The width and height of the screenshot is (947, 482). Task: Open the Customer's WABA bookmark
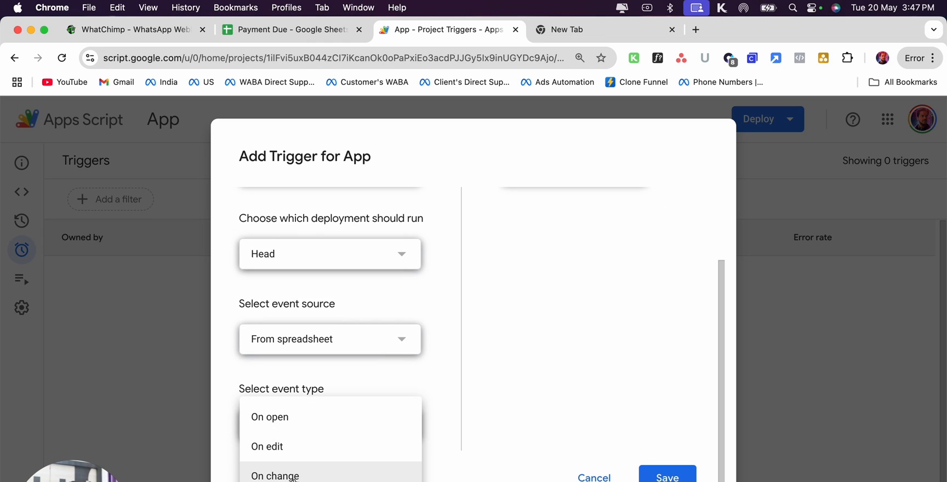(367, 82)
